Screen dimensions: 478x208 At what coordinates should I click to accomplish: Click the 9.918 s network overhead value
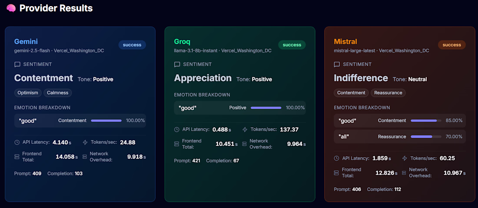[136, 157]
